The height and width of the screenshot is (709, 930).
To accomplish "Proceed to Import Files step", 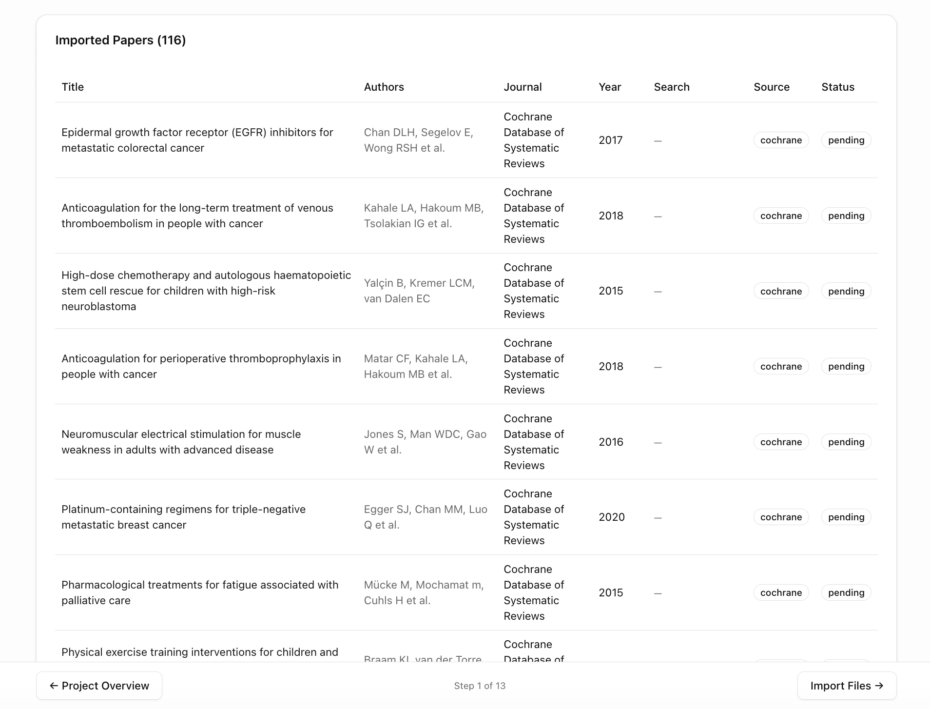I will tap(847, 686).
